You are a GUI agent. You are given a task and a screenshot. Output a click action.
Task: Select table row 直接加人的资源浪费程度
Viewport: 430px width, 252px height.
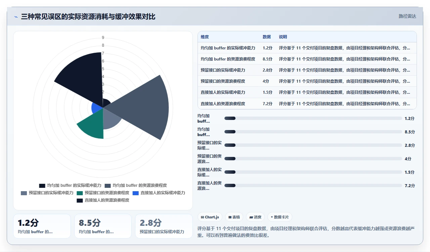point(307,103)
